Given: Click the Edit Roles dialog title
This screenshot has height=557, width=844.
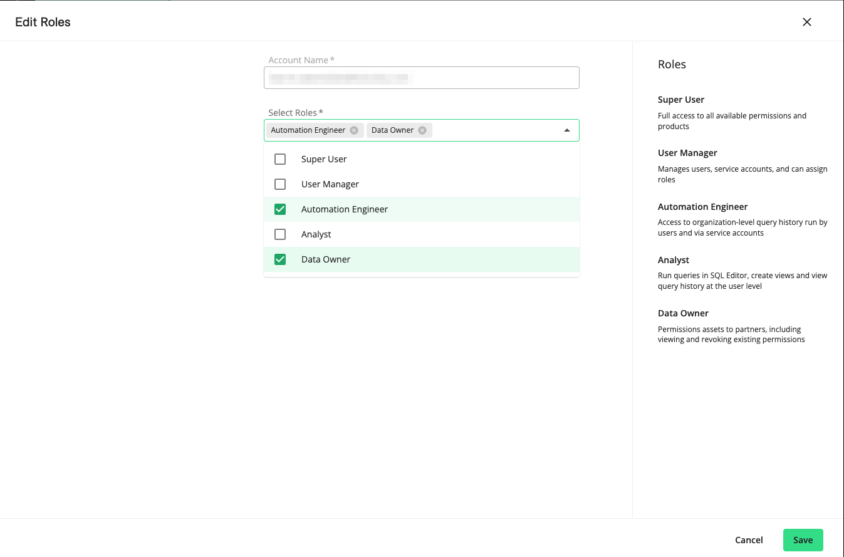Looking at the screenshot, I should pyautogui.click(x=43, y=22).
